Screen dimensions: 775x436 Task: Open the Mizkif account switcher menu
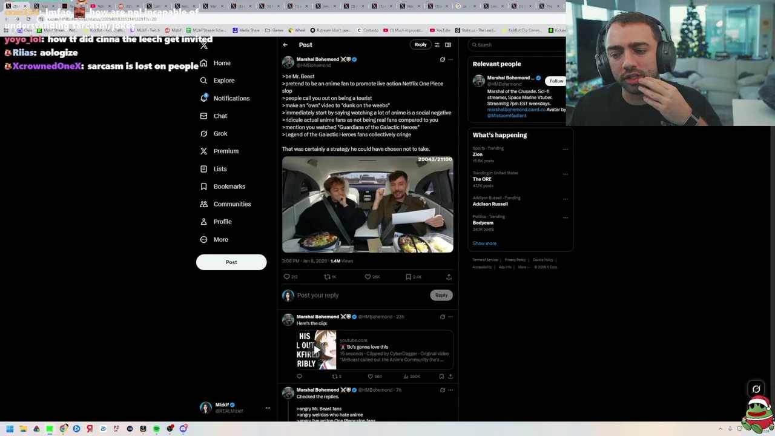[234, 408]
